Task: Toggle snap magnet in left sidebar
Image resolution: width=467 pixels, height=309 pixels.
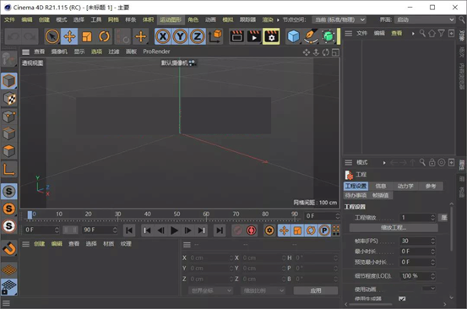Action: click(x=9, y=248)
